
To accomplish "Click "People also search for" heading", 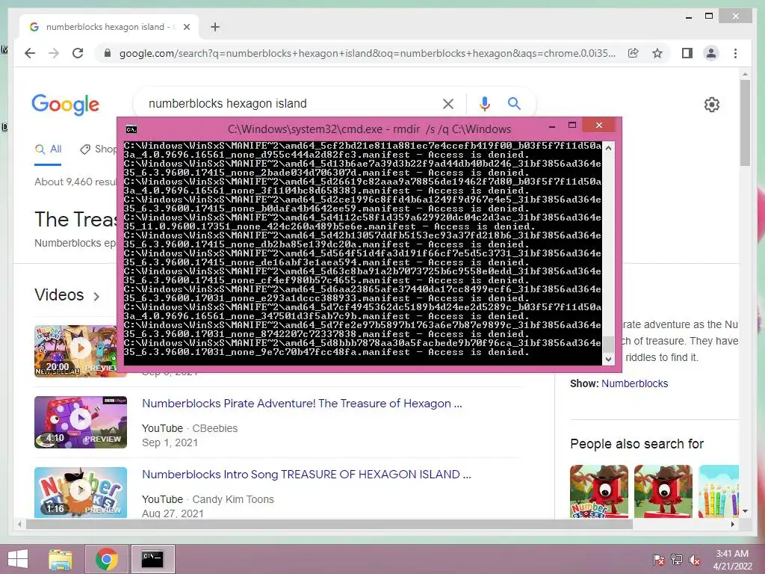I will [x=637, y=444].
